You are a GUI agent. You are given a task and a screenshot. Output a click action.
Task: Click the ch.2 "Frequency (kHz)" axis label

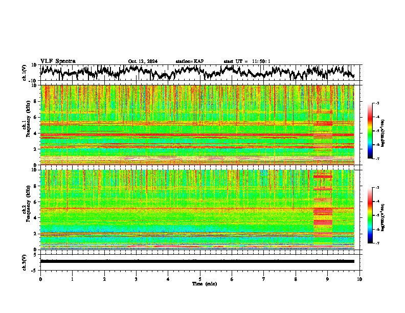pos(28,204)
